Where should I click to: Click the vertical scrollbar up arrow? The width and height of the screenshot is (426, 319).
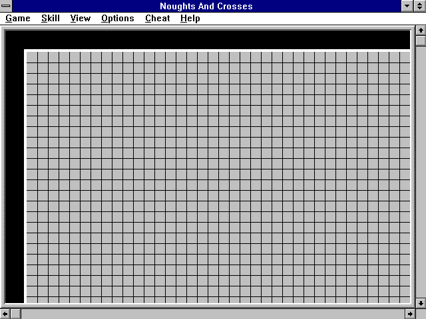coord(421,31)
